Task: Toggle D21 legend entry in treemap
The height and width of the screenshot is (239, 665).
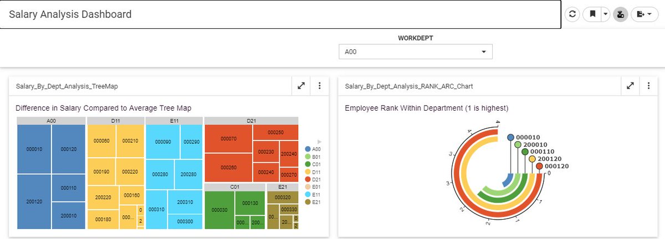Action: coord(313,179)
